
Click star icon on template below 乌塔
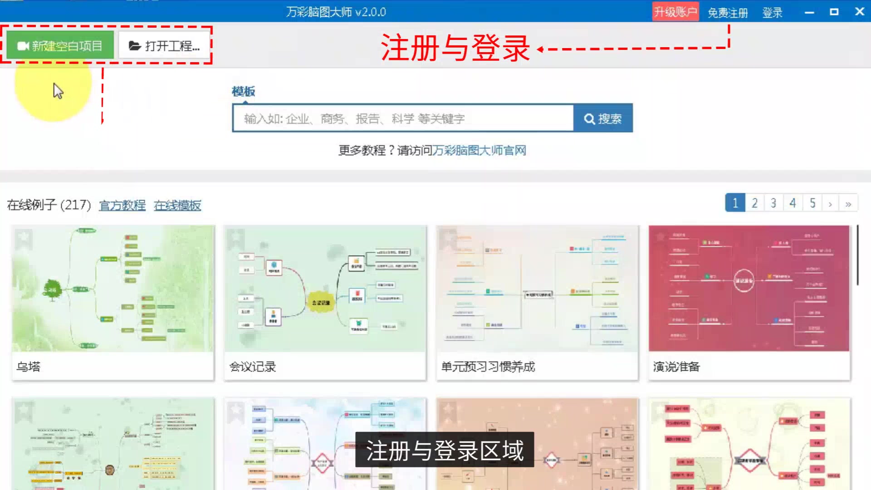point(24,411)
